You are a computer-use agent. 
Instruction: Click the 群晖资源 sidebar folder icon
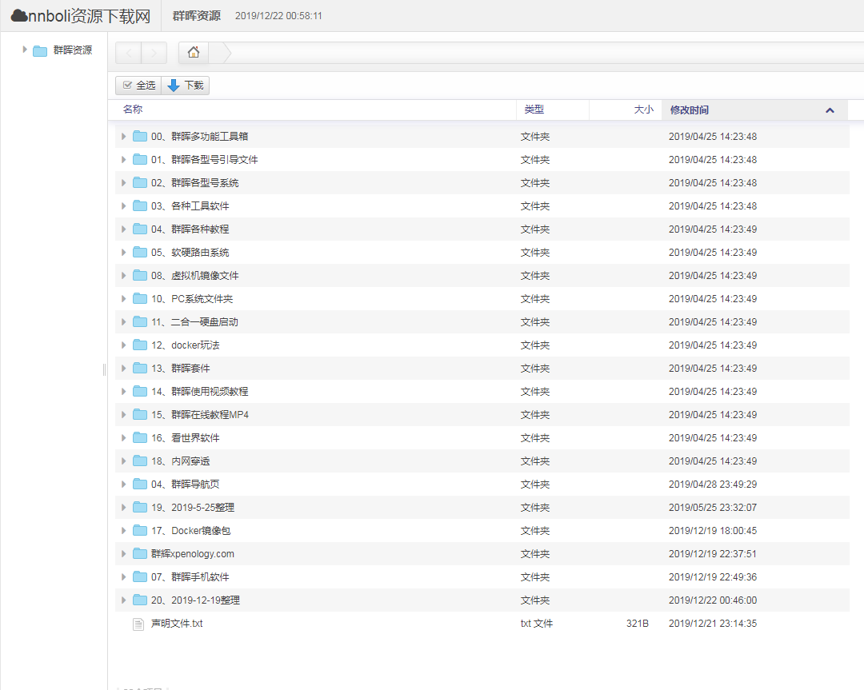click(40, 50)
